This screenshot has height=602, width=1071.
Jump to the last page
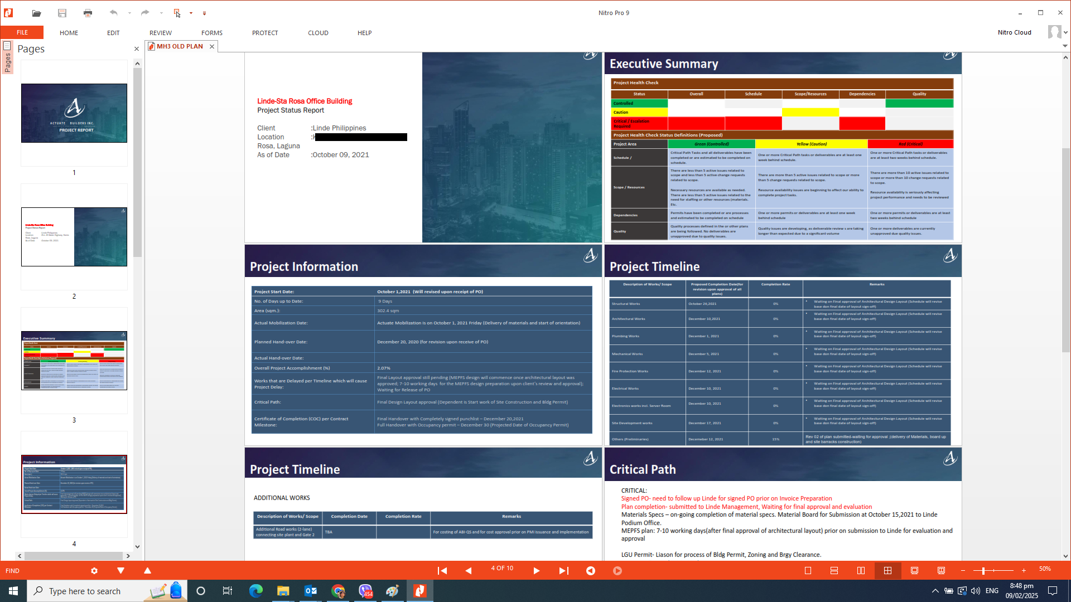click(563, 570)
